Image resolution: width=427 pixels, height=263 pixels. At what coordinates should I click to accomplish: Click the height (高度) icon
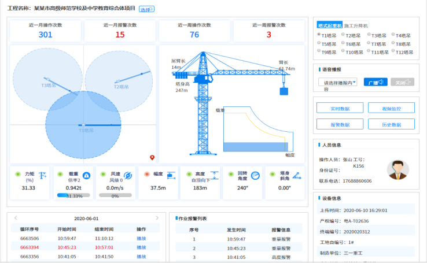[214, 175]
